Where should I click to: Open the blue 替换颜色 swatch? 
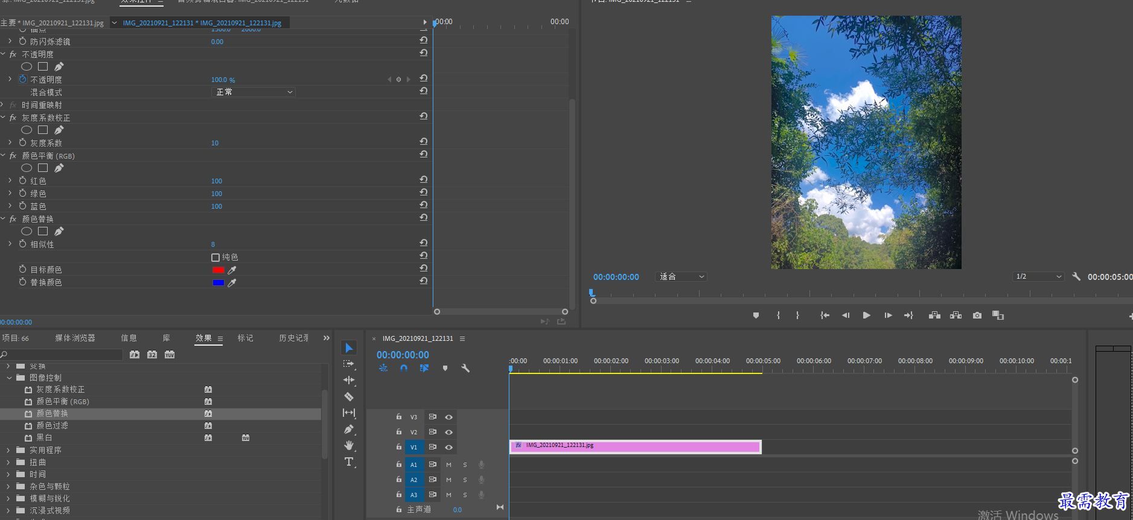219,283
